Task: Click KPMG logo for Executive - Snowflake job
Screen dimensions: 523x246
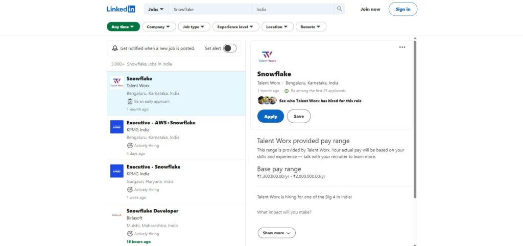Action: click(x=117, y=171)
